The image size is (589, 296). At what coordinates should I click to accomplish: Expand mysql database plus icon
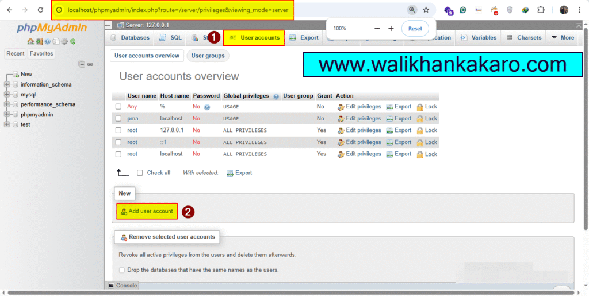[x=7, y=95]
